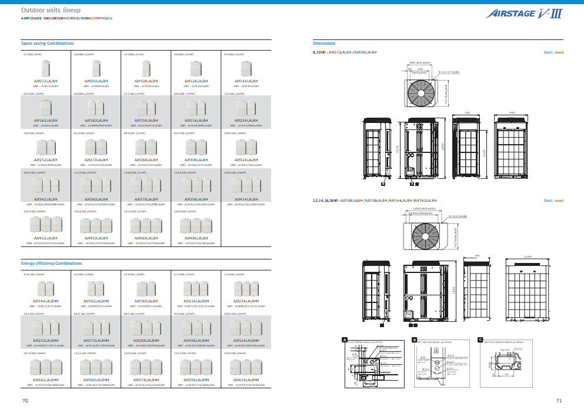Image resolution: width=584 pixels, height=413 pixels.
Task: Select the model name AJY342LALBH
Action: (46, 199)
